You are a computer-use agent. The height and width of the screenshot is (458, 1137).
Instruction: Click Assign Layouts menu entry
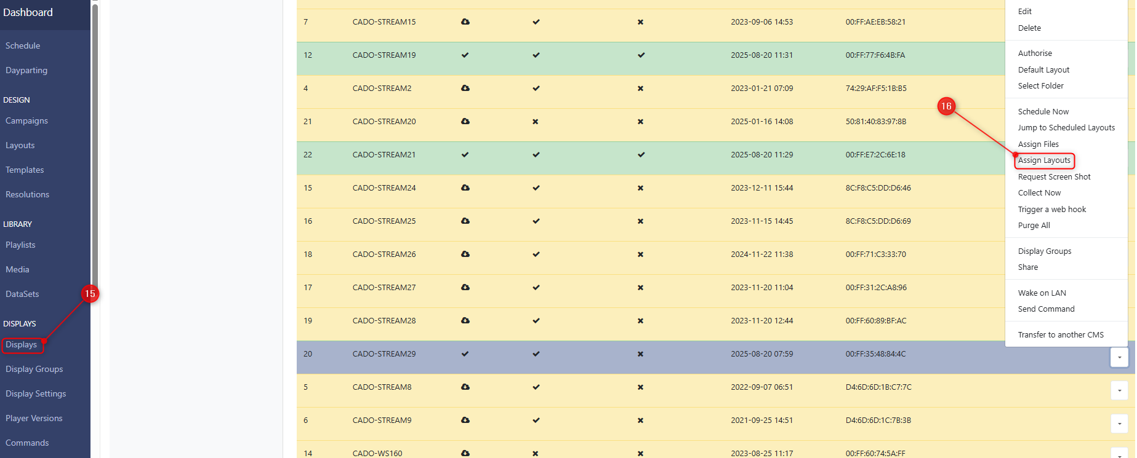1044,160
